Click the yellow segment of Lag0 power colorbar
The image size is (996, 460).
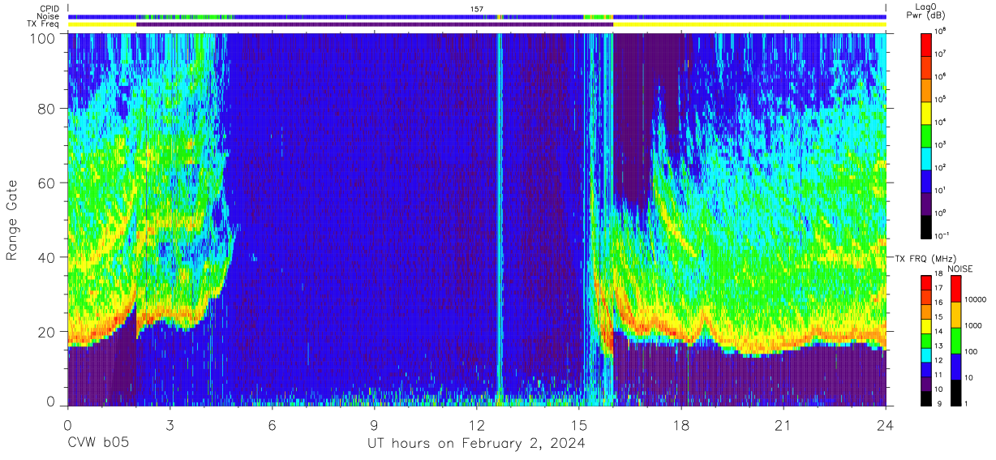[927, 112]
